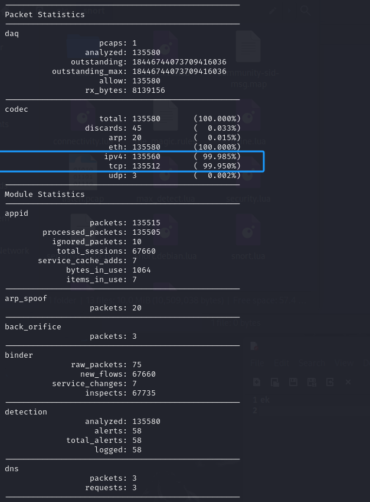
Task: Click the 'items_in_use: 7' line
Action: point(101,280)
